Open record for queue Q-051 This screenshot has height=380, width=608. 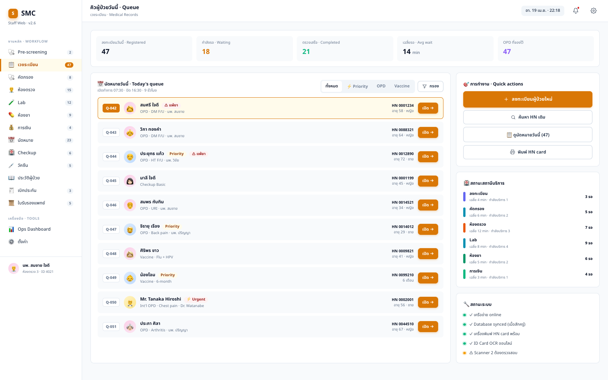(428, 327)
